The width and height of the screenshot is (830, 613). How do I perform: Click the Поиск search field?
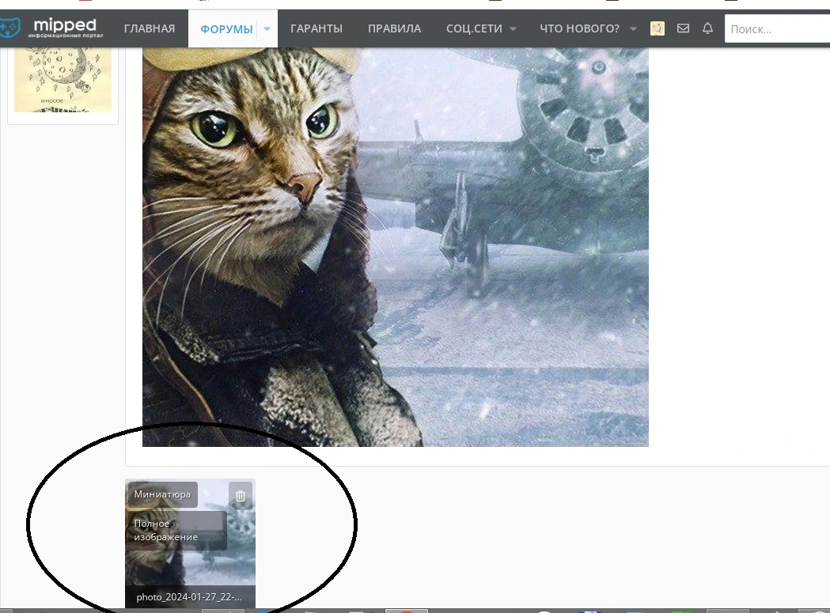(x=777, y=29)
